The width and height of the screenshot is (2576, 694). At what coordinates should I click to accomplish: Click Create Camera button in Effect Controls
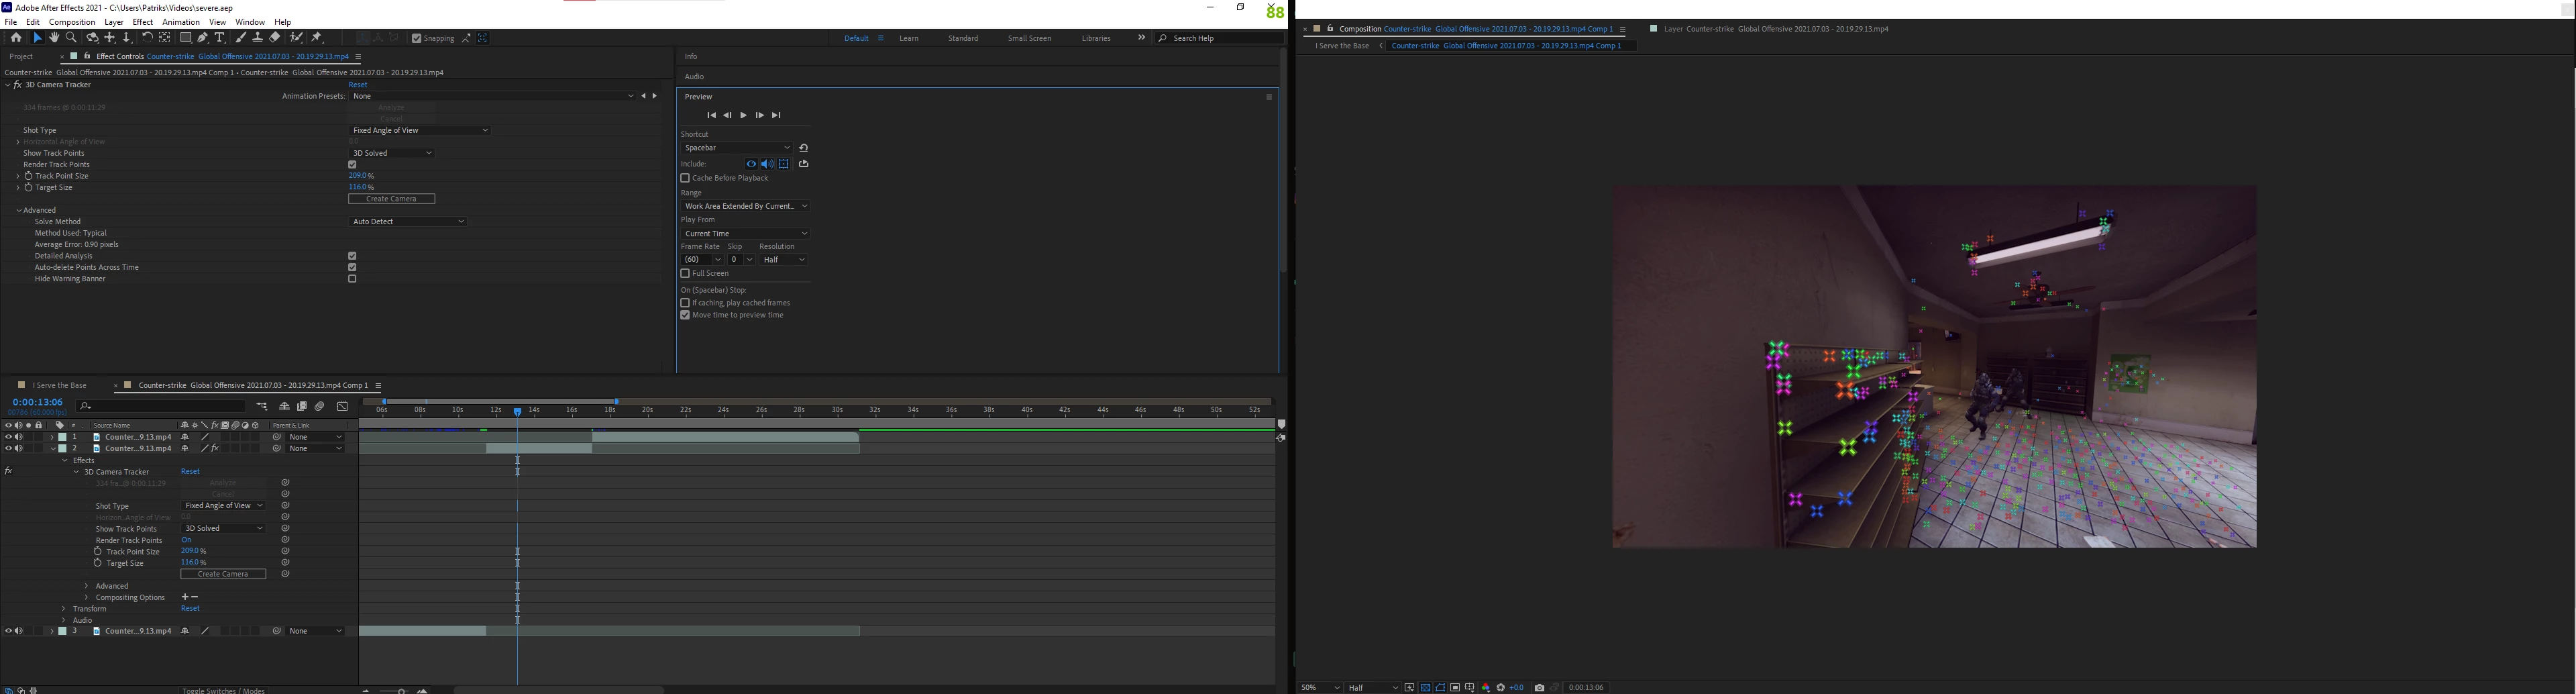(x=391, y=199)
